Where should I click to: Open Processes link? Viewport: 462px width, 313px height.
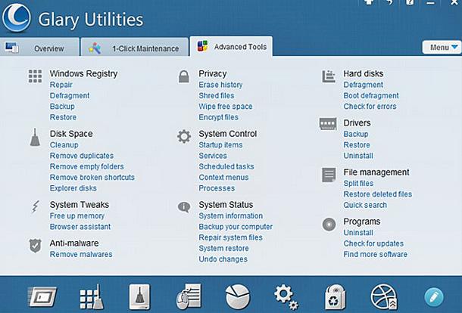point(217,188)
